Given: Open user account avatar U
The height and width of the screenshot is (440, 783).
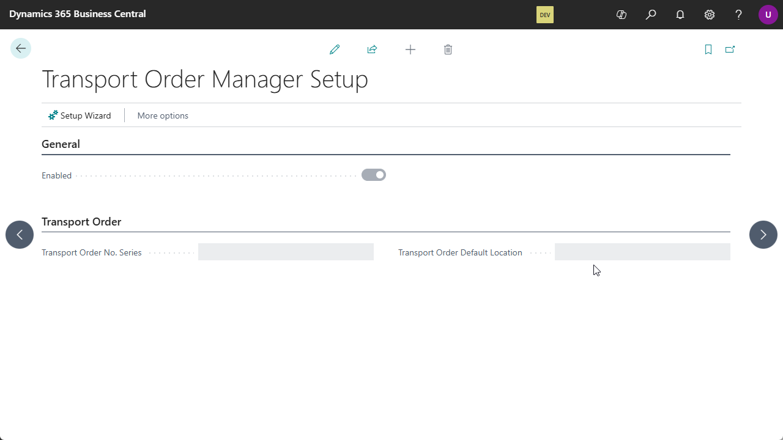Looking at the screenshot, I should pos(768,15).
